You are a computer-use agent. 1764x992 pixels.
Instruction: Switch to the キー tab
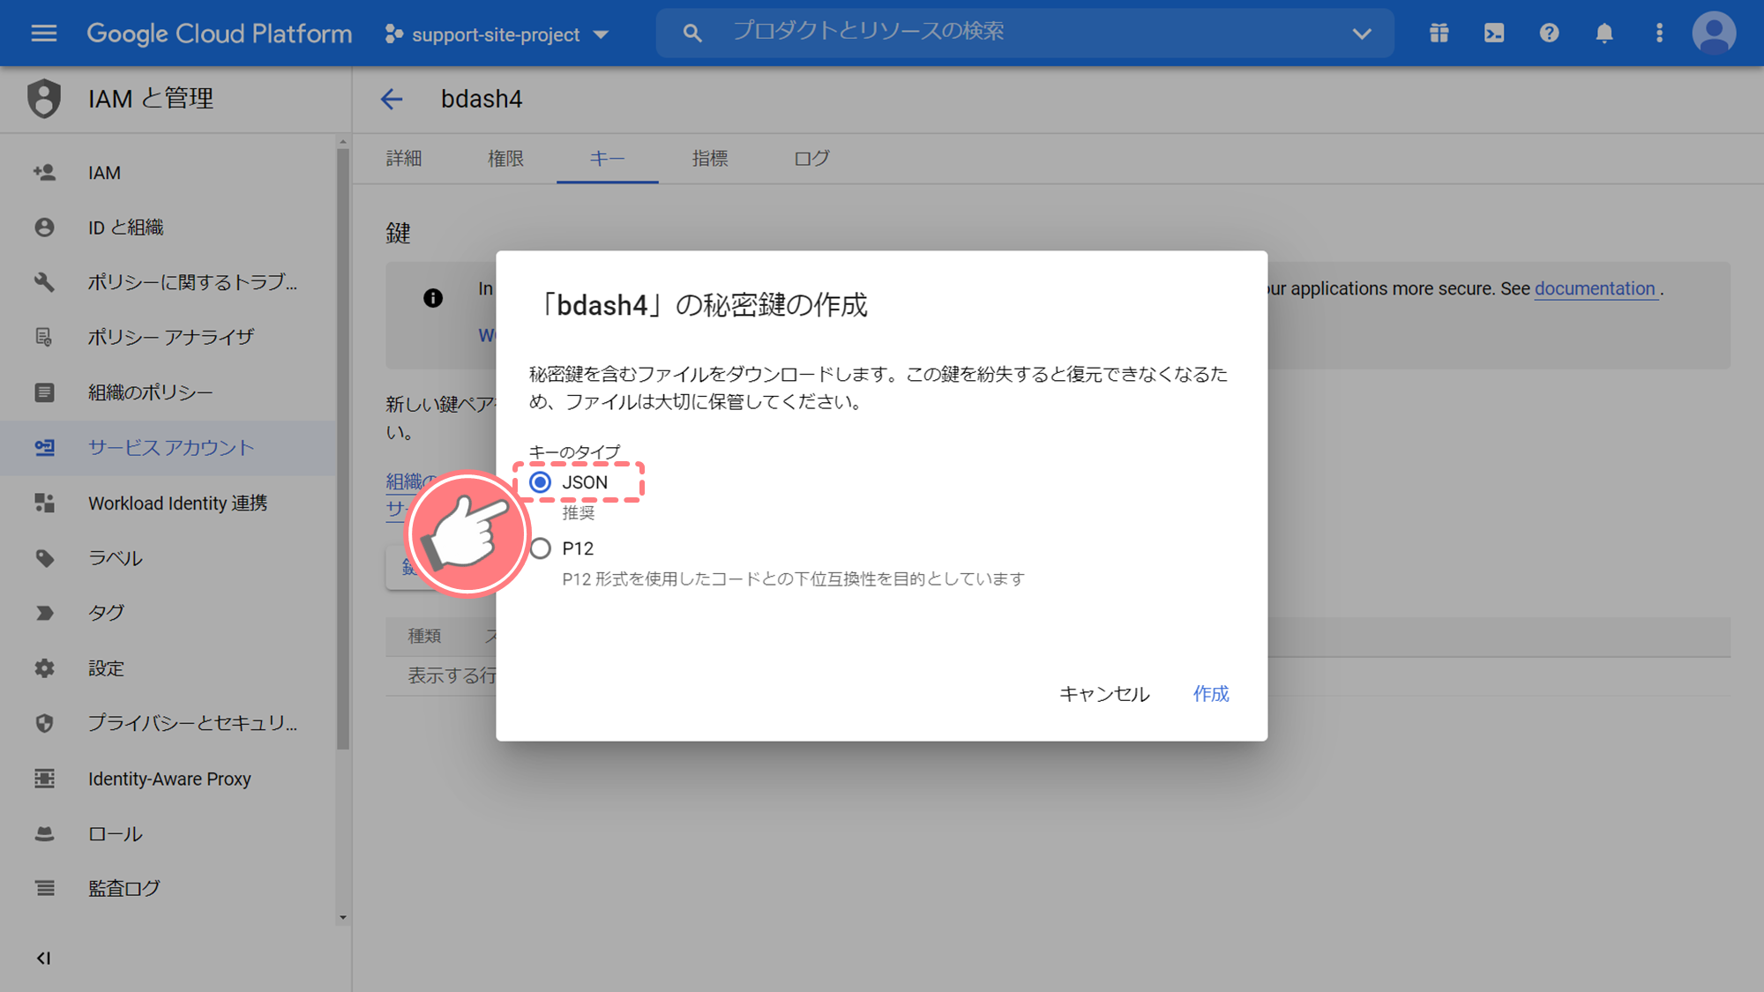click(x=608, y=159)
